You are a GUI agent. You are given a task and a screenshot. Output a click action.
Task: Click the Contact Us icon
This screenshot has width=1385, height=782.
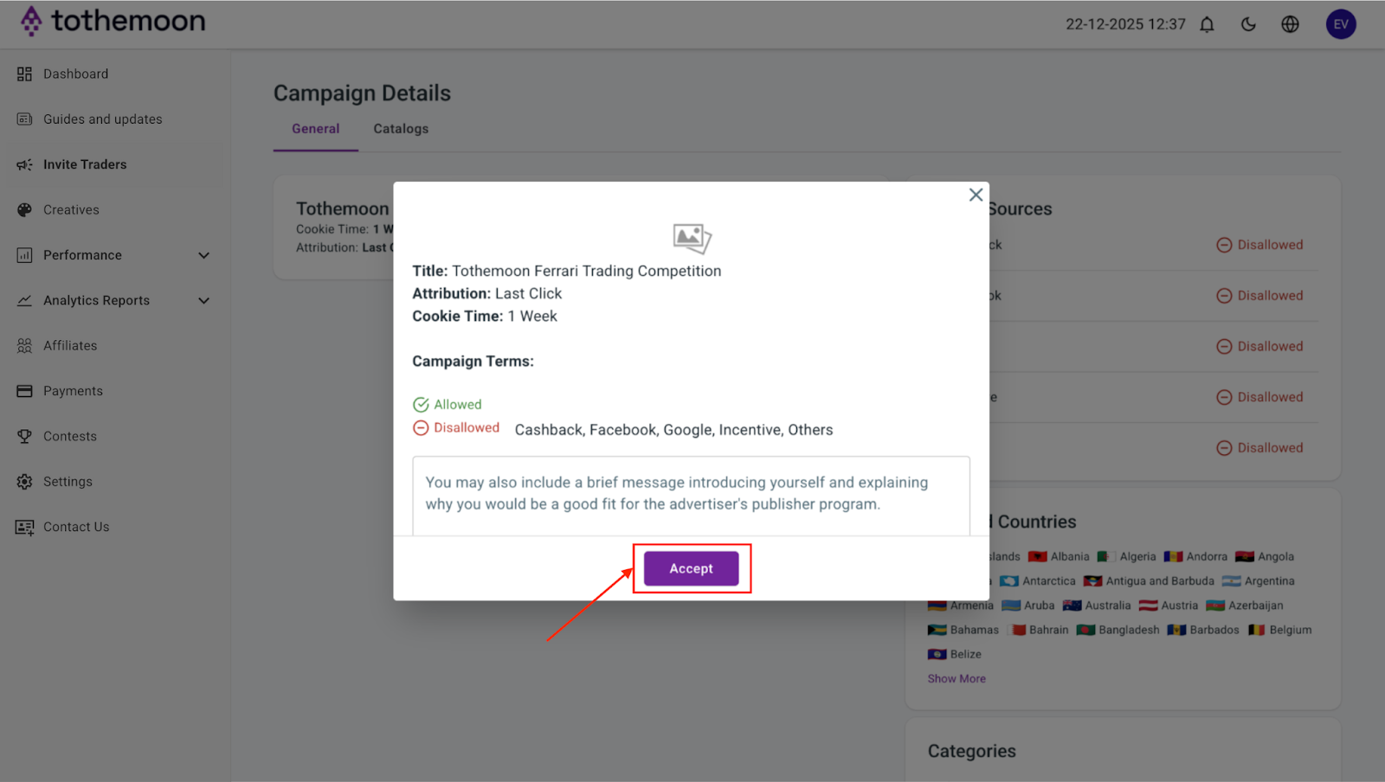(24, 527)
